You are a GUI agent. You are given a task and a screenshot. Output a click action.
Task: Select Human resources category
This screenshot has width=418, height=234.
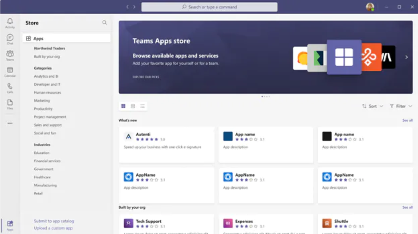click(x=48, y=92)
